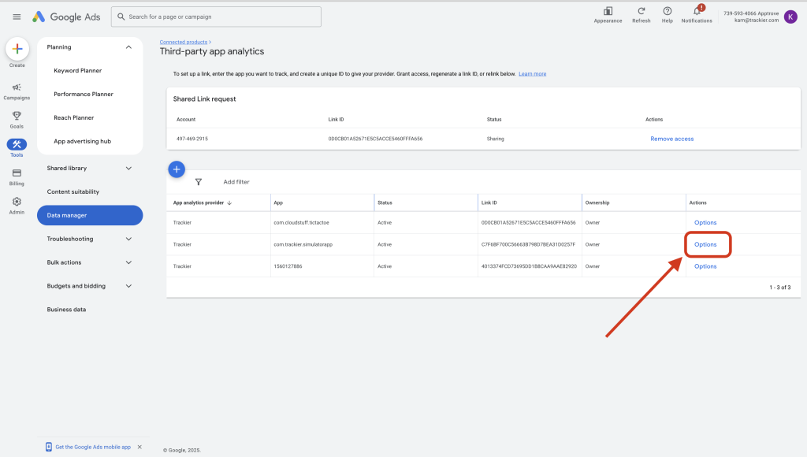Image resolution: width=807 pixels, height=457 pixels.
Task: Click the Learn more link
Action: point(532,74)
